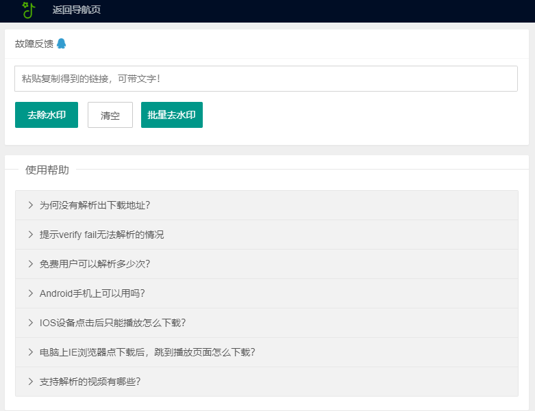Expand 为何没有解析出下载地址? question

(x=267, y=205)
